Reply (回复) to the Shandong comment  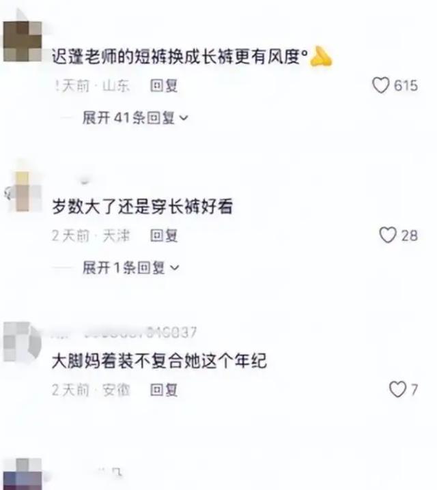point(164,85)
